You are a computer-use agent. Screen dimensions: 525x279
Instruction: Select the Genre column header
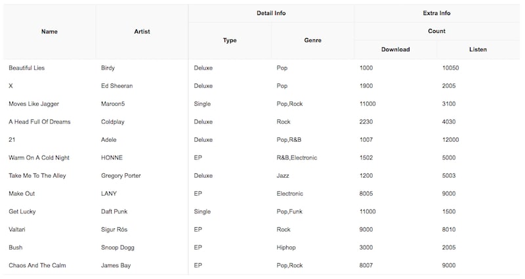coord(312,40)
